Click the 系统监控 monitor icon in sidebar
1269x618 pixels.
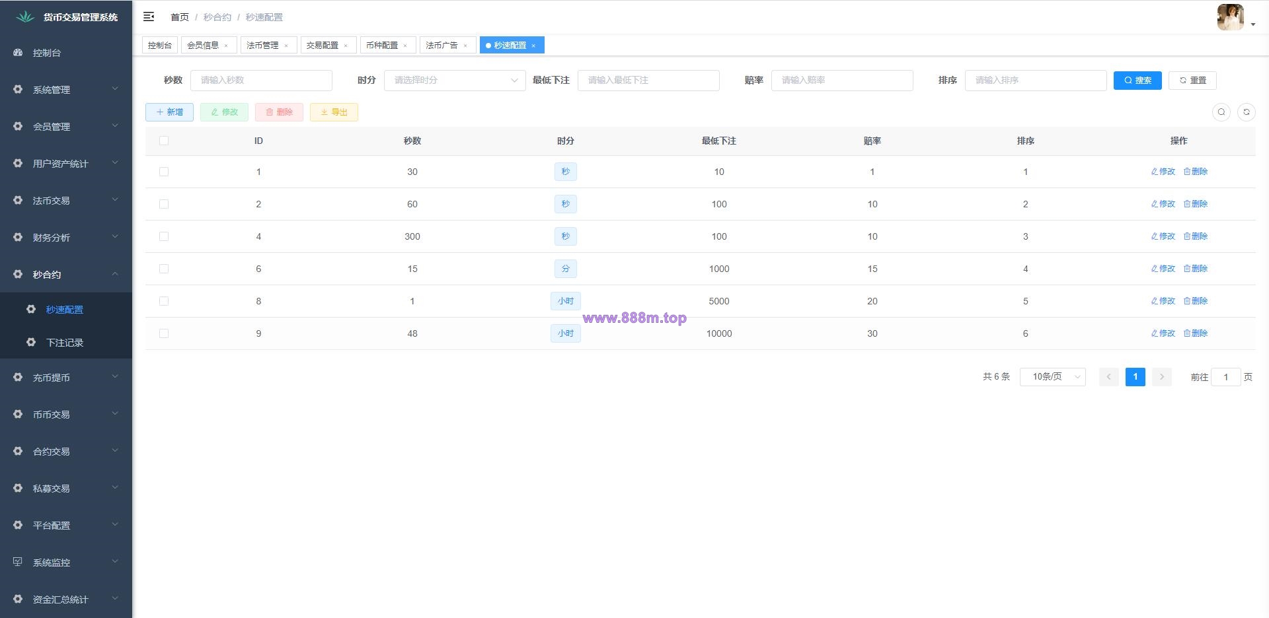point(18,562)
